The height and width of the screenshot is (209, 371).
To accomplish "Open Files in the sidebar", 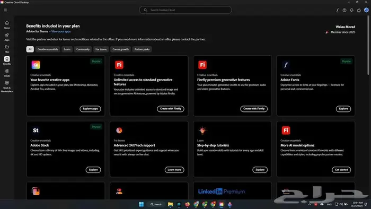I will [7, 49].
